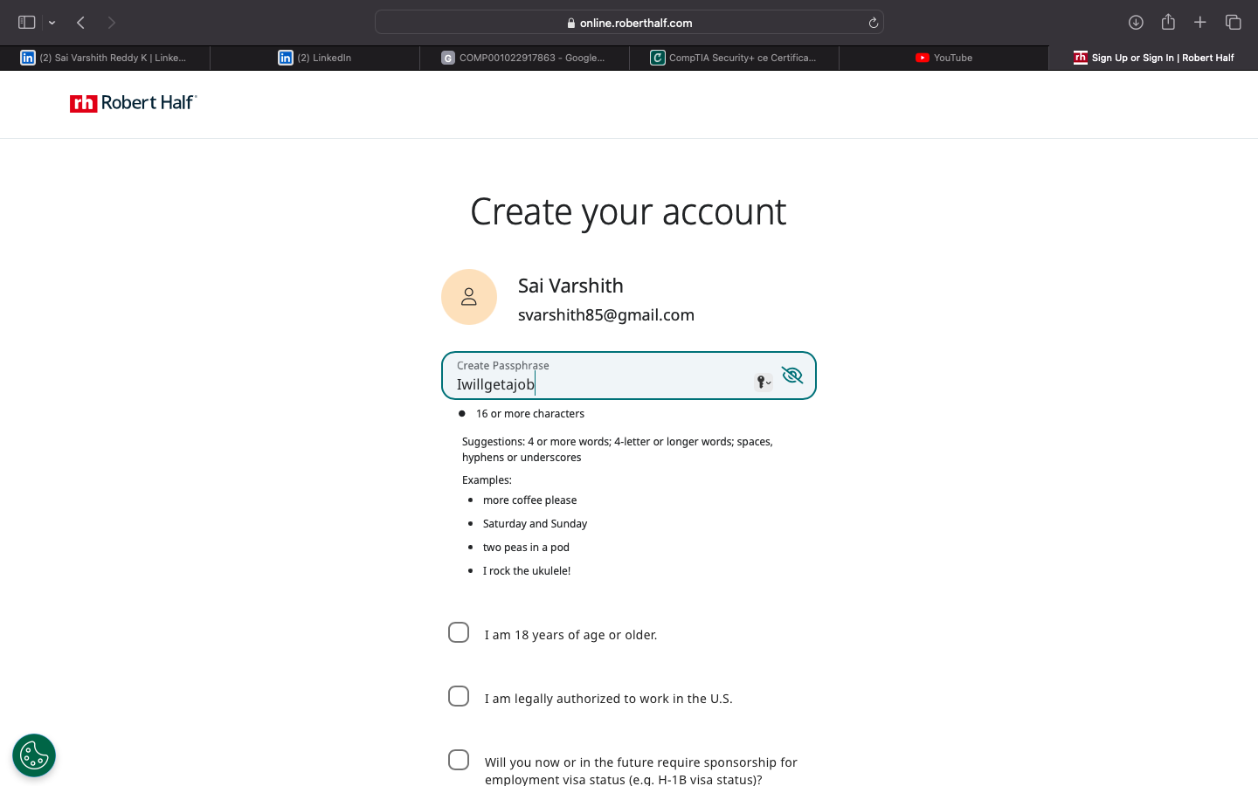Toggle passphrase visibility eye icon
This screenshot has width=1258, height=786.
tap(791, 376)
